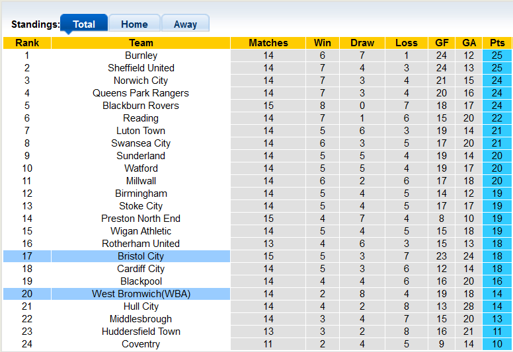This screenshot has width=513, height=352.
Task: Open the Home standings tab
Action: pos(134,24)
